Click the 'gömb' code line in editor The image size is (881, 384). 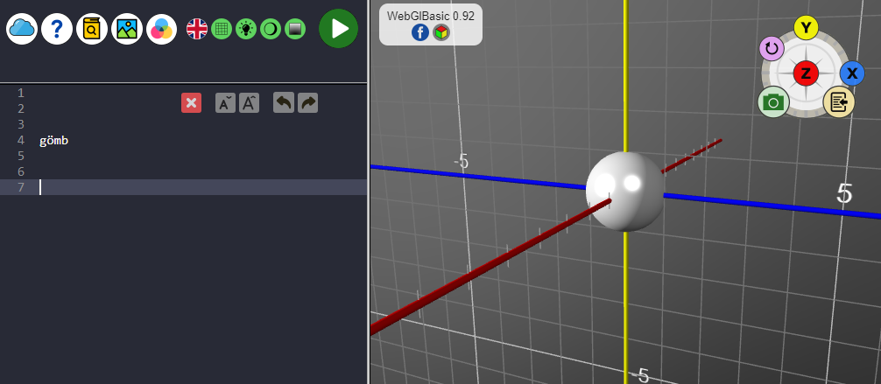click(x=54, y=140)
